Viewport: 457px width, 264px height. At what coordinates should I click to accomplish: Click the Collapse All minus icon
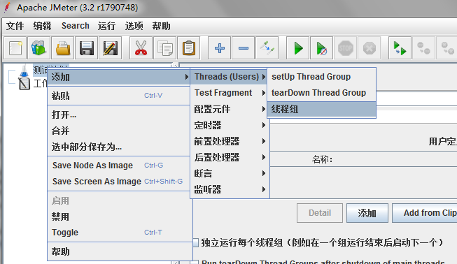click(x=244, y=48)
